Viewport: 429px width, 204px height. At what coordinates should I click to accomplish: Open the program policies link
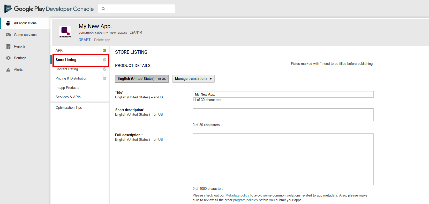click(x=245, y=200)
